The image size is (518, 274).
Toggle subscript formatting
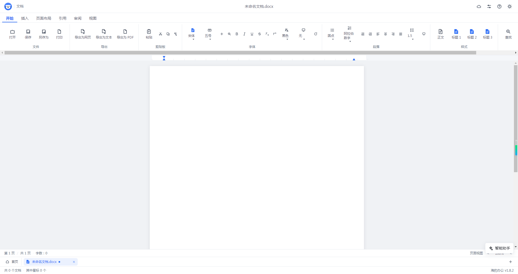tap(267, 34)
